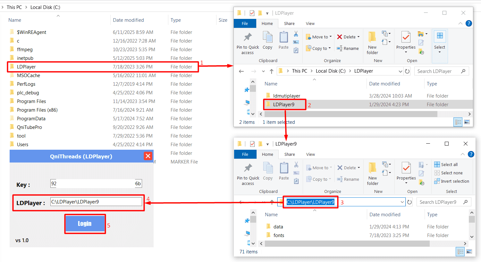Expand the Delete dropdown in LDPlayer window
Image resolution: width=481 pixels, height=262 pixels.
[359, 37]
